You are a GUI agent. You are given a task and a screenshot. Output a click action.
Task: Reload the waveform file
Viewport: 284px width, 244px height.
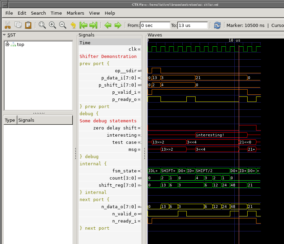point(217,25)
